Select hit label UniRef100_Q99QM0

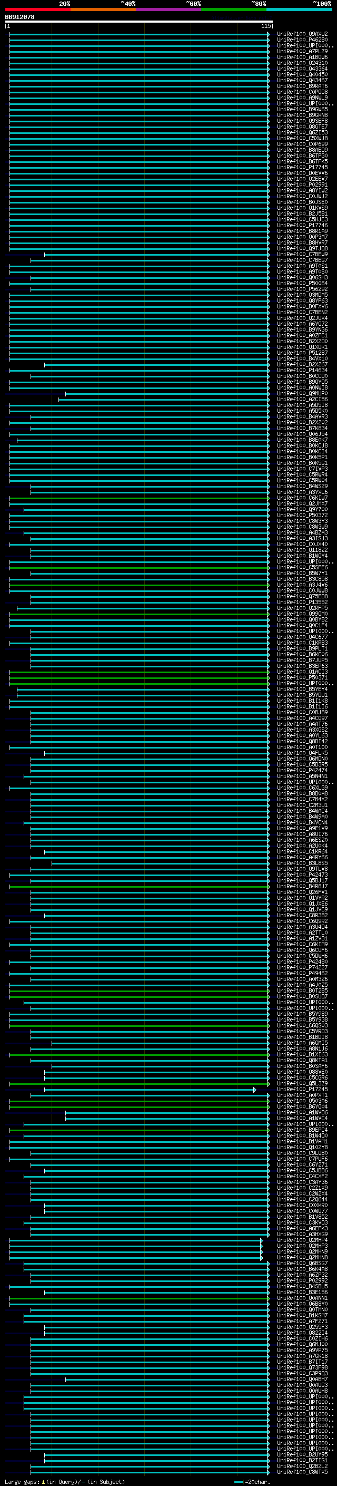[302, 614]
